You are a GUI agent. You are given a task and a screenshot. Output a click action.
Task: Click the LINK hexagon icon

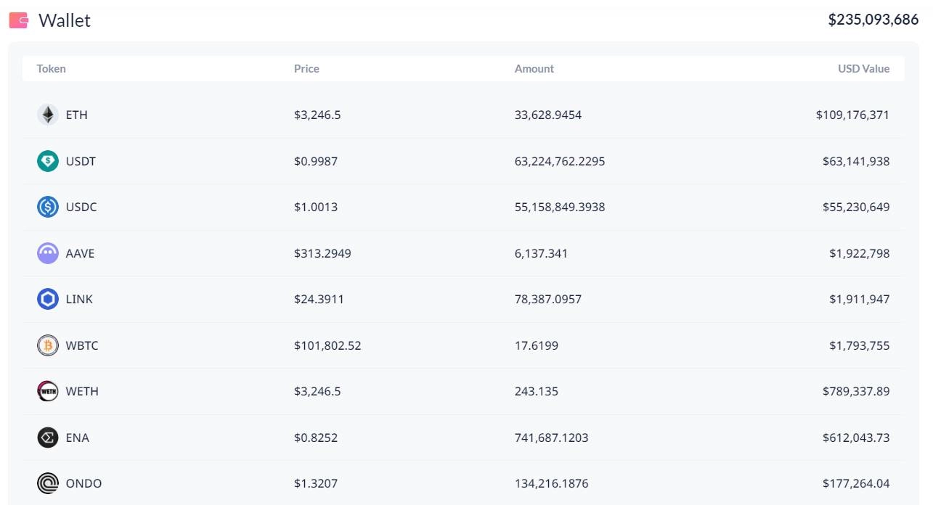pyautogui.click(x=48, y=299)
